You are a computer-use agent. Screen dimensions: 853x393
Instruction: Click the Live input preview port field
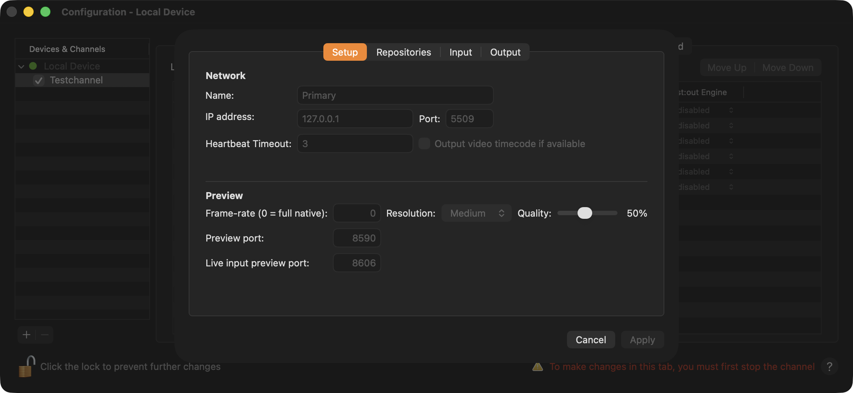tap(357, 263)
